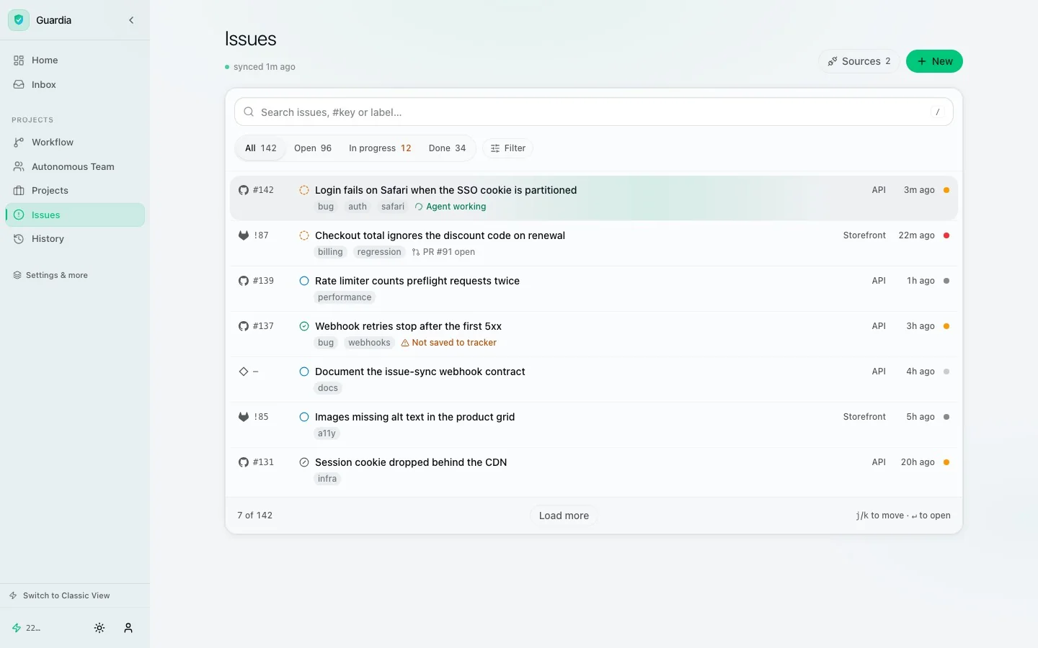Toggle the light/dark theme sun icon
1038x648 pixels.
(x=99, y=628)
